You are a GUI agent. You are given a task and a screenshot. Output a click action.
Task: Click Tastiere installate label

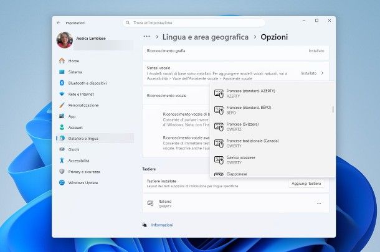pyautogui.click(x=161, y=181)
